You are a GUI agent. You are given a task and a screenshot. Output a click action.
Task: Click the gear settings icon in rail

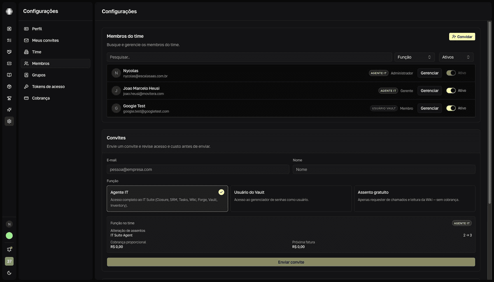(x=9, y=121)
